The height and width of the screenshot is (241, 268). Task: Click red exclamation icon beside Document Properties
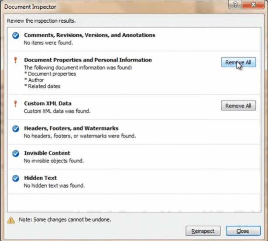point(15,60)
